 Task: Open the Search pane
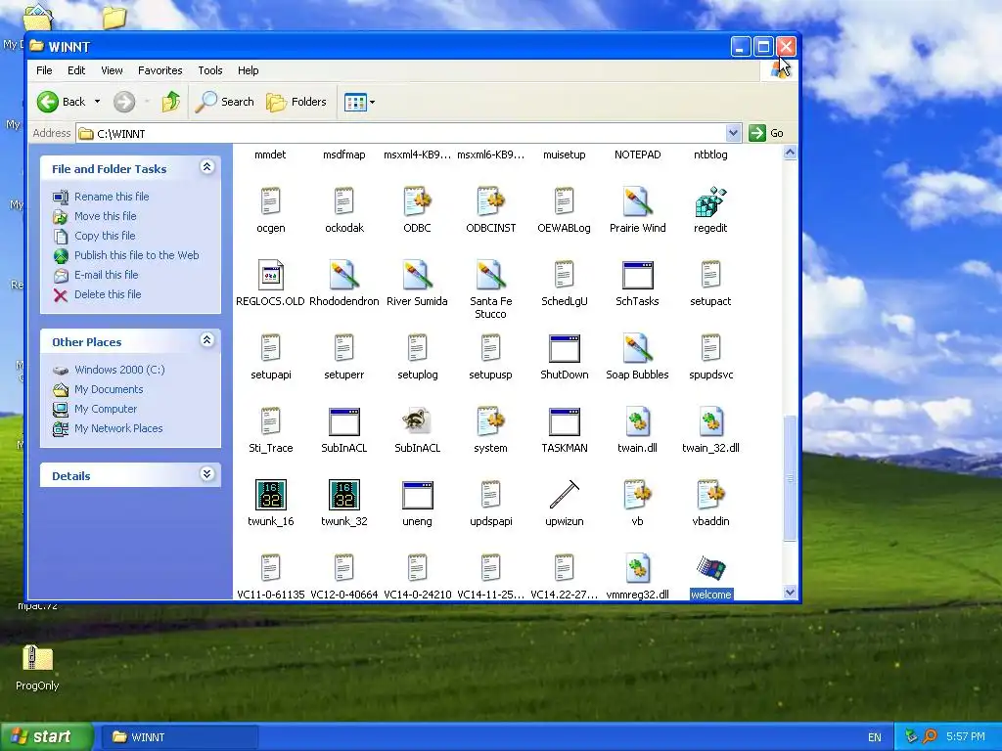224,102
